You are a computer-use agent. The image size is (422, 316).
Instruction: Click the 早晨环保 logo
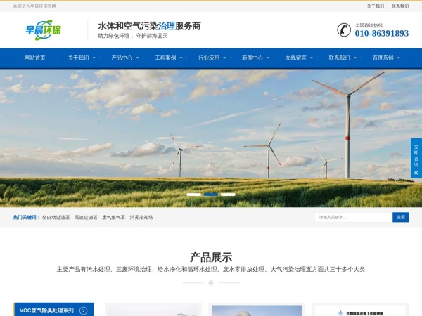point(44,29)
